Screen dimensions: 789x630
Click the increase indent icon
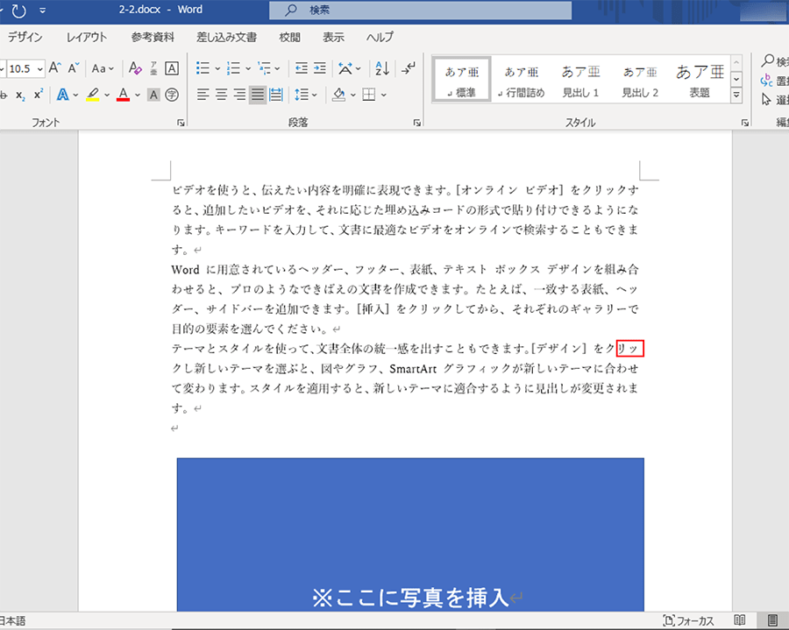tap(321, 68)
